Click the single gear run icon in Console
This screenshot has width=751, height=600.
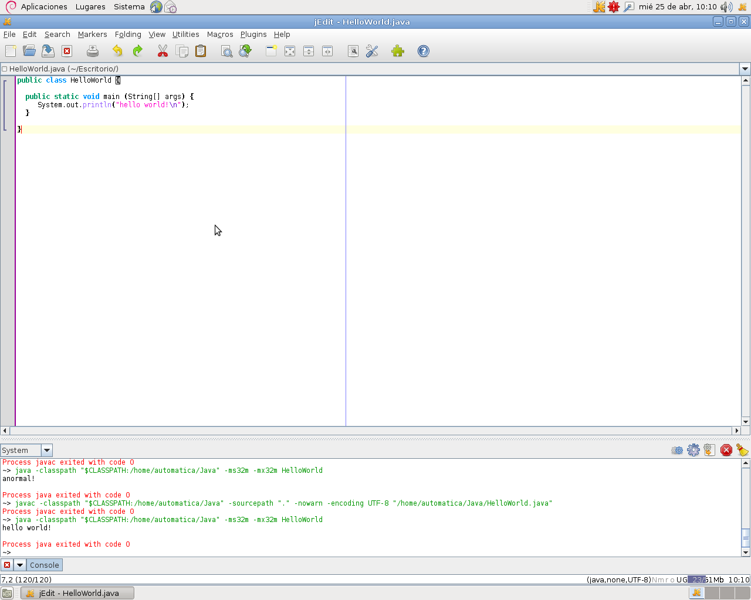click(694, 450)
